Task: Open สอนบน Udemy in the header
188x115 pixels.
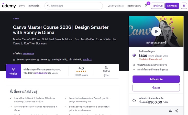Action: [x=134, y=6]
